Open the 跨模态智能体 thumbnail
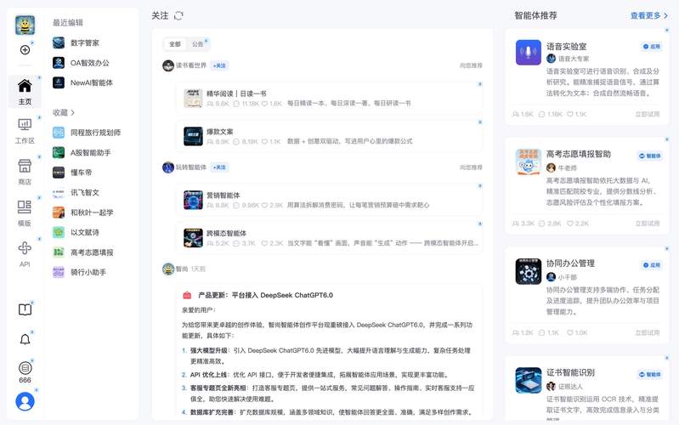The height and width of the screenshot is (425, 679). tap(193, 238)
